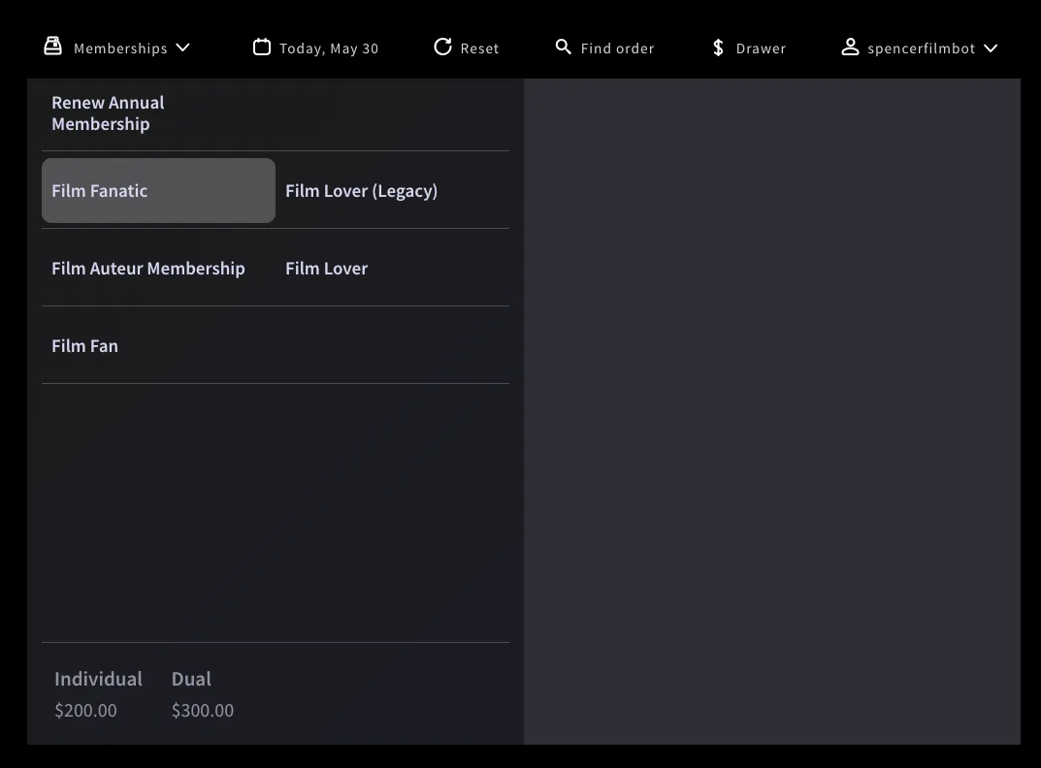Click the Drawer dollar sign icon

click(x=718, y=48)
